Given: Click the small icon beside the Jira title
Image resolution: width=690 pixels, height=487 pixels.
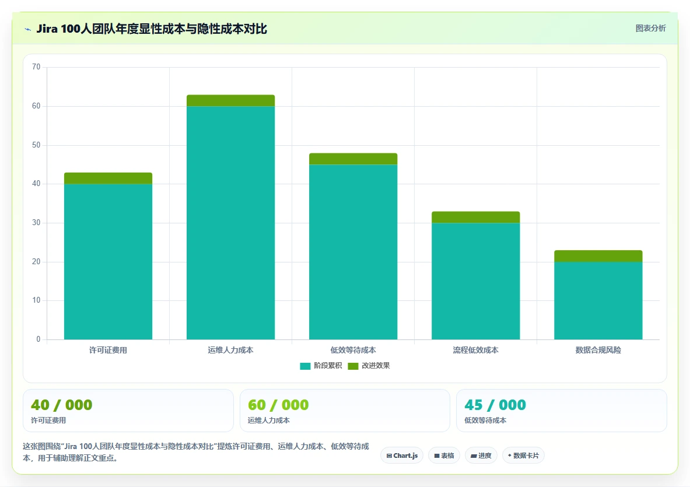Looking at the screenshot, I should (x=28, y=30).
